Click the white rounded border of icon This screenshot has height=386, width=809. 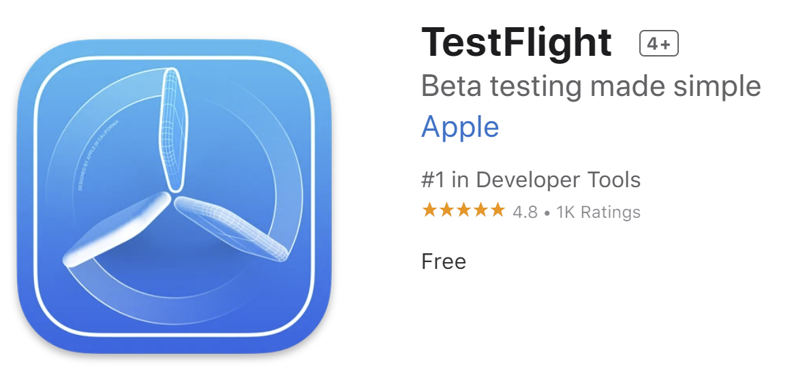(174, 58)
